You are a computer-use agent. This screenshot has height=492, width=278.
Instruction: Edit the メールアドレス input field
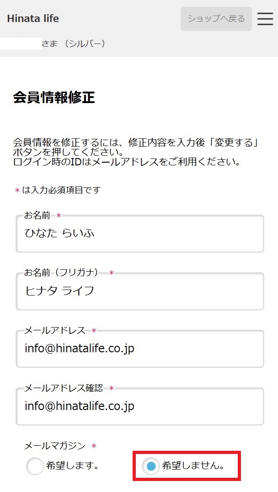[140, 349]
